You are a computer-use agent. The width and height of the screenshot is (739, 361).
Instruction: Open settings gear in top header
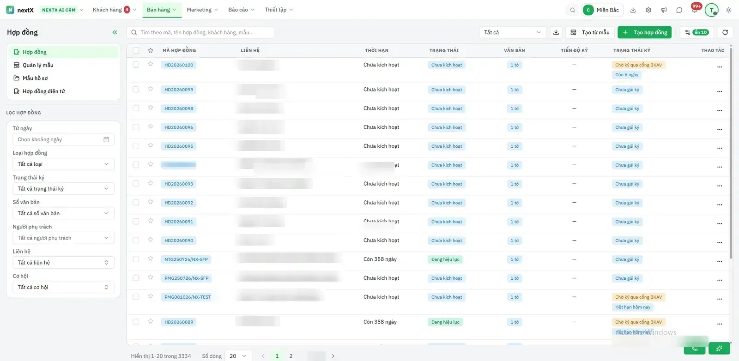point(648,10)
